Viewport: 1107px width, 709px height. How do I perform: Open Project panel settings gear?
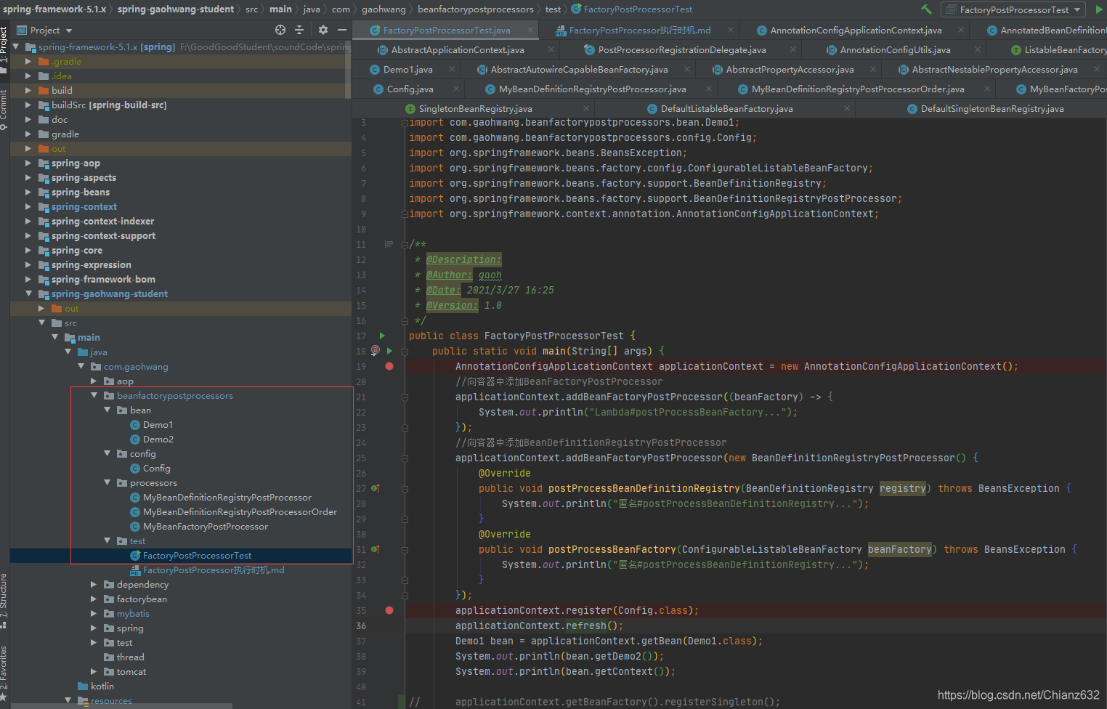tap(323, 30)
